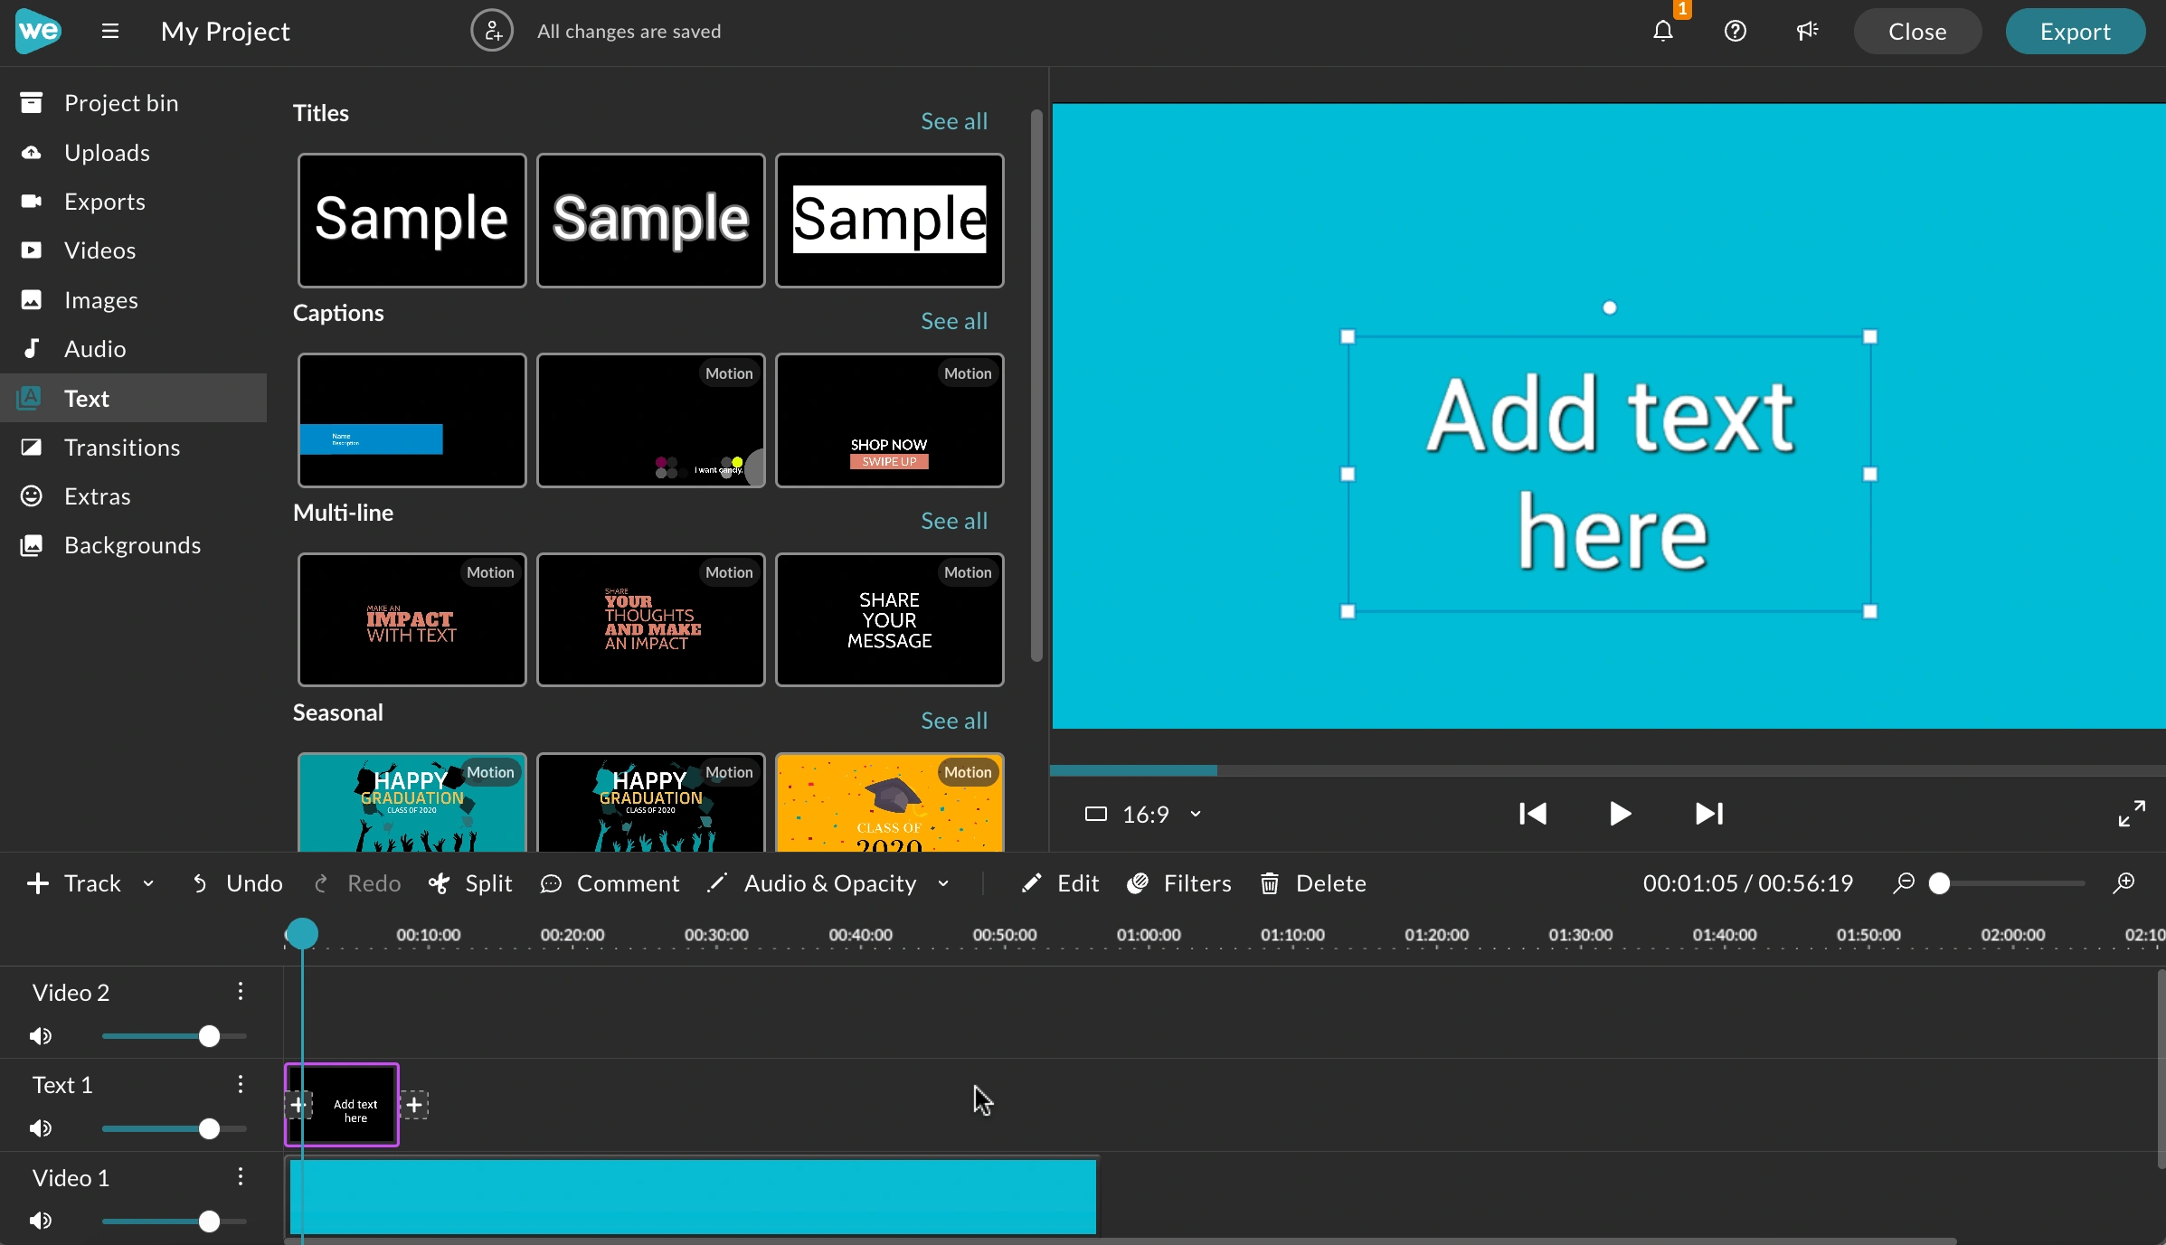This screenshot has height=1245, width=2166.
Task: Expand preview to fullscreen
Action: (x=2132, y=814)
